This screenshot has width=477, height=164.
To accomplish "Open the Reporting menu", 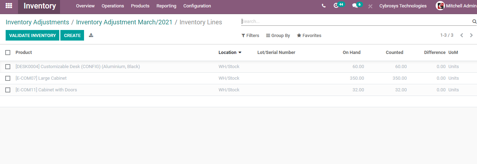I will click(x=166, y=6).
